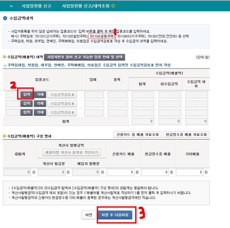Click 매출처별 계산서 합계표 작성하기
This screenshot has height=228, width=230.
[x=71, y=153]
